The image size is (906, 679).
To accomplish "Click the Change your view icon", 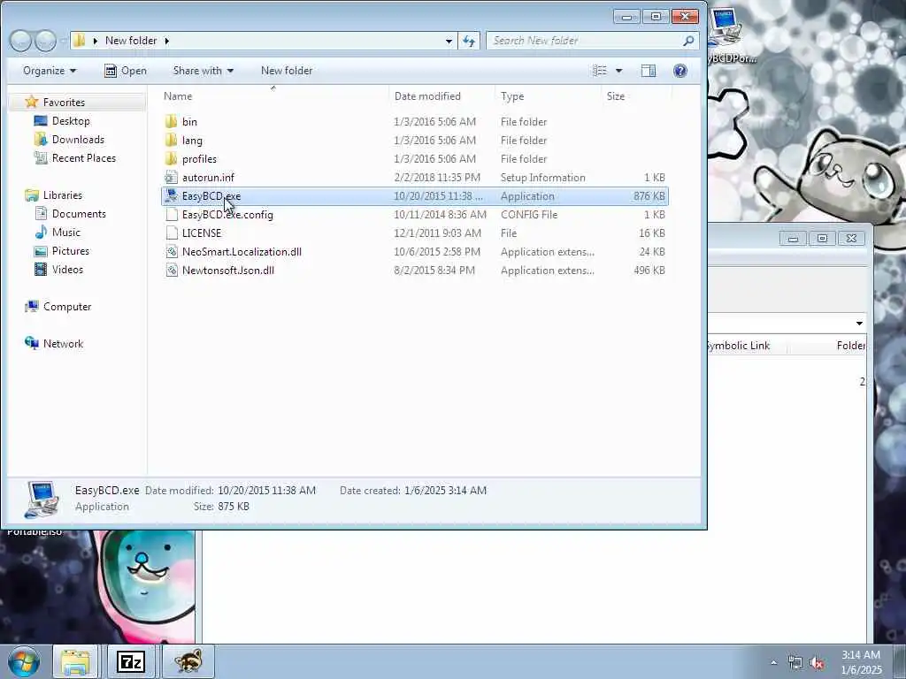I will coord(600,71).
